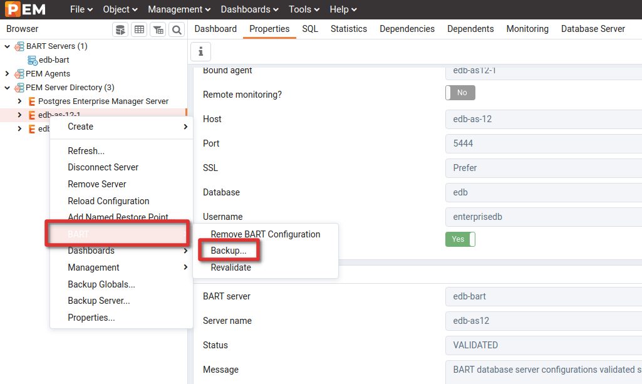The image size is (642, 384).
Task: Open the File menu
Action: 81,9
